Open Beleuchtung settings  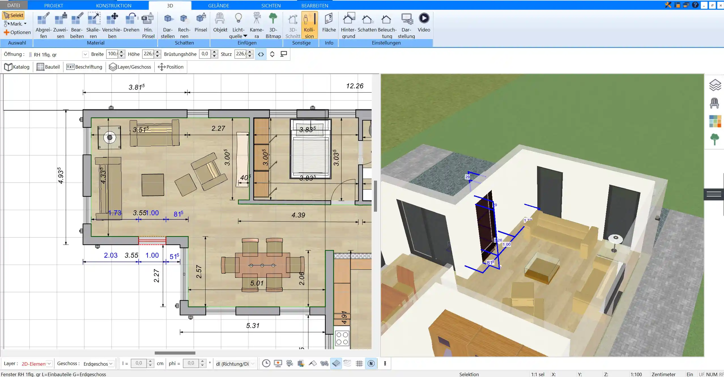click(x=387, y=25)
